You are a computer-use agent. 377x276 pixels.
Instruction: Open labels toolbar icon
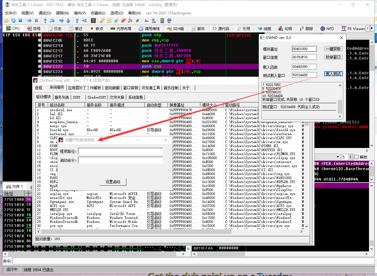click(116, 21)
